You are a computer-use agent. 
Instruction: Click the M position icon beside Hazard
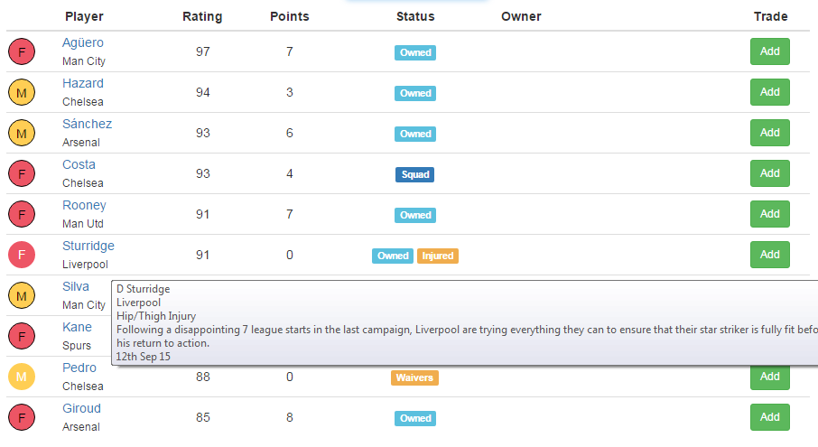click(x=22, y=92)
